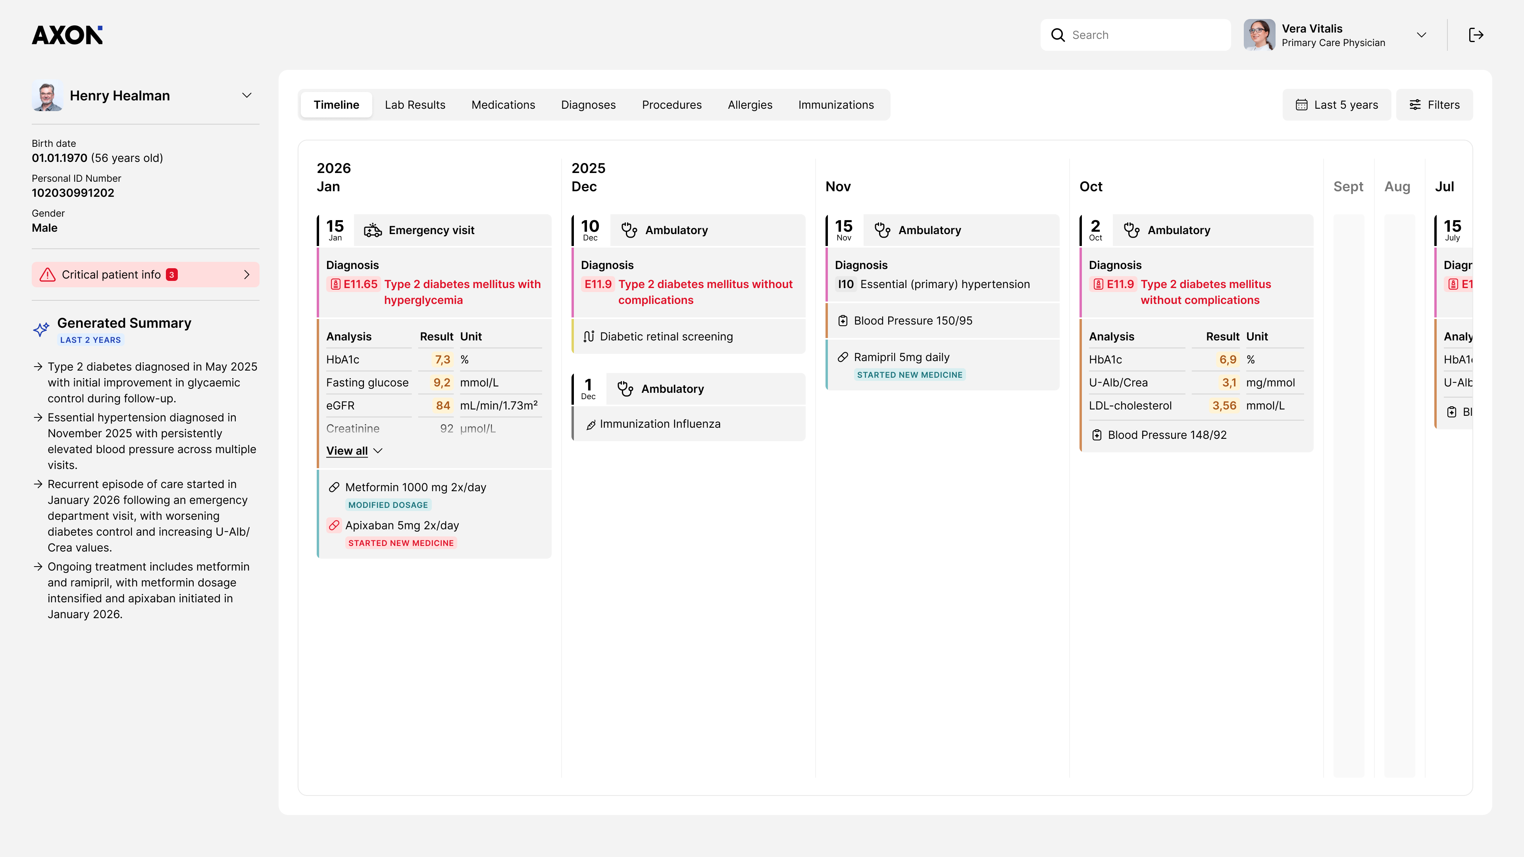Open the Last 5 years date range selector
Viewport: 1524px width, 857px height.
pyautogui.click(x=1336, y=105)
